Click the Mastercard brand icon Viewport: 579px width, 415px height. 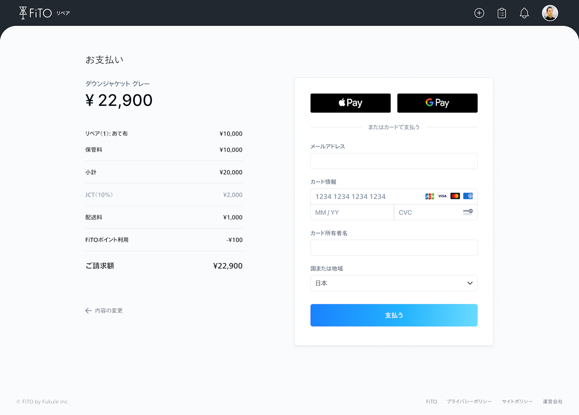click(455, 196)
